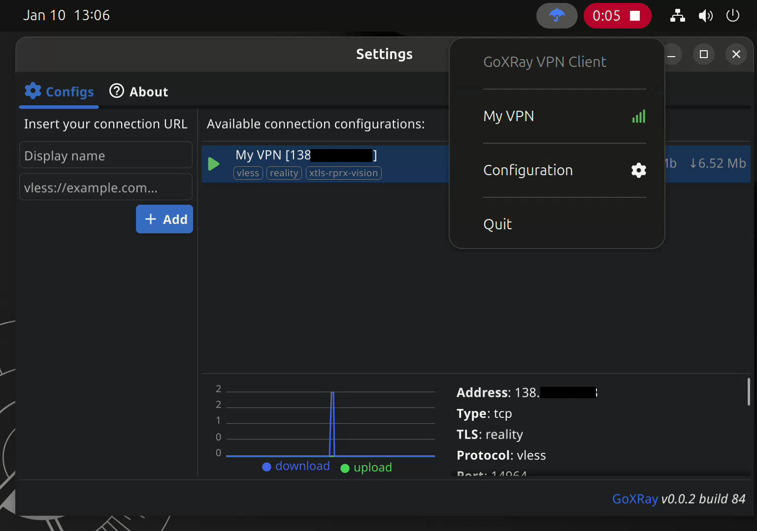
Task: Click the details panel scrollbar
Action: pos(749,392)
